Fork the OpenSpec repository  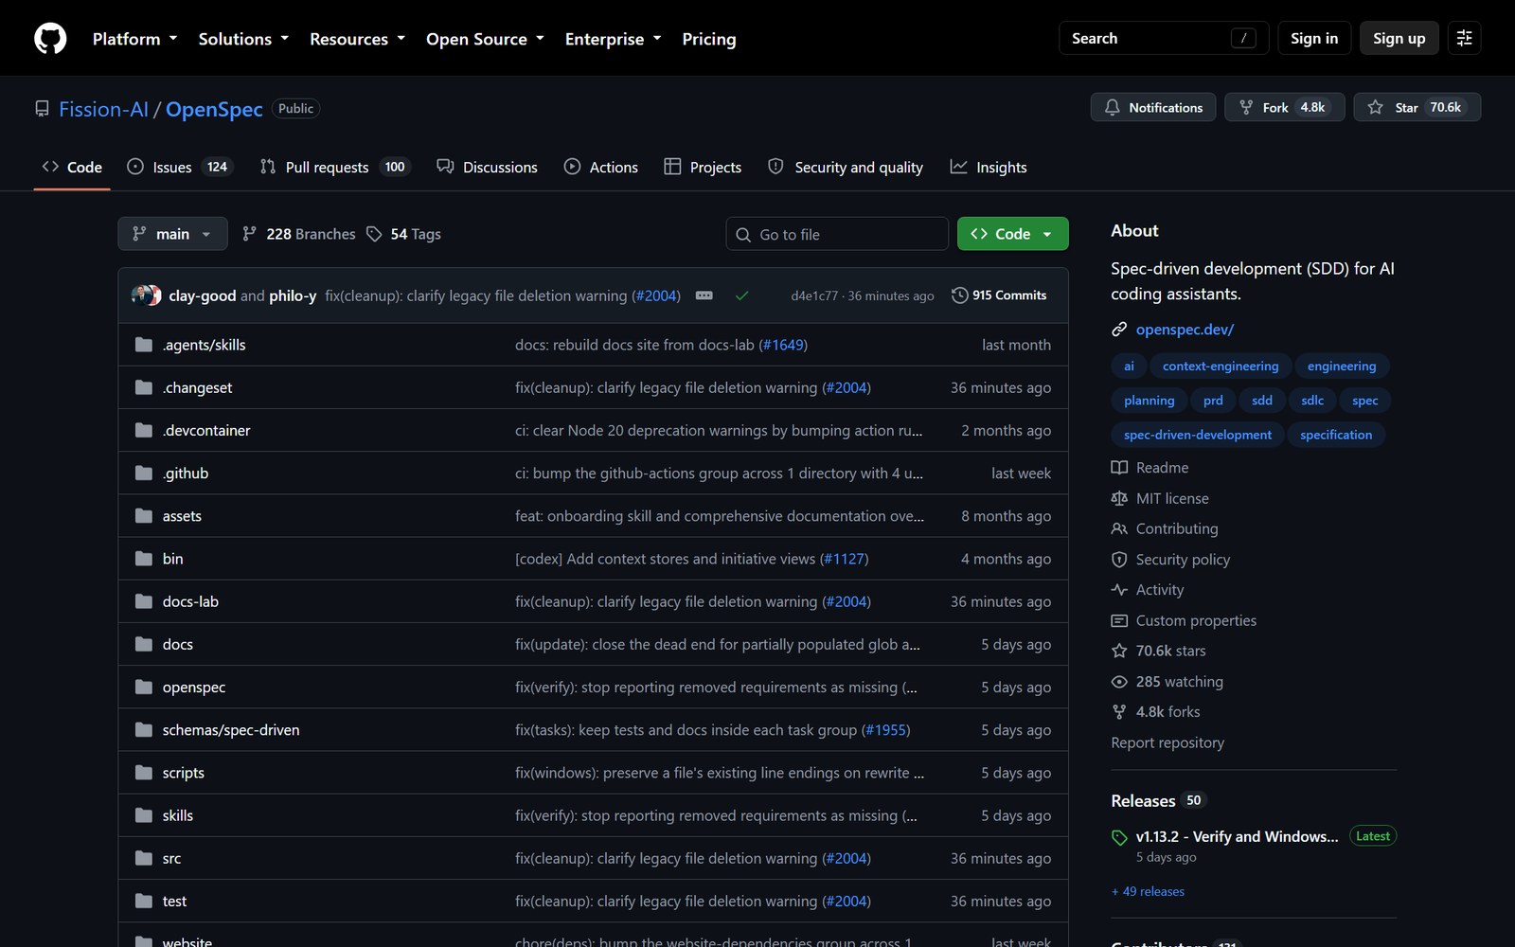click(x=1284, y=107)
